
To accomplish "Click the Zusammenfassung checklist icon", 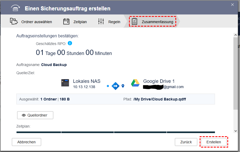I will pos(135,22).
